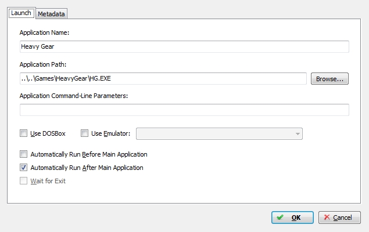Click into the Application Path text field
This screenshot has height=232, width=369.
[163, 78]
